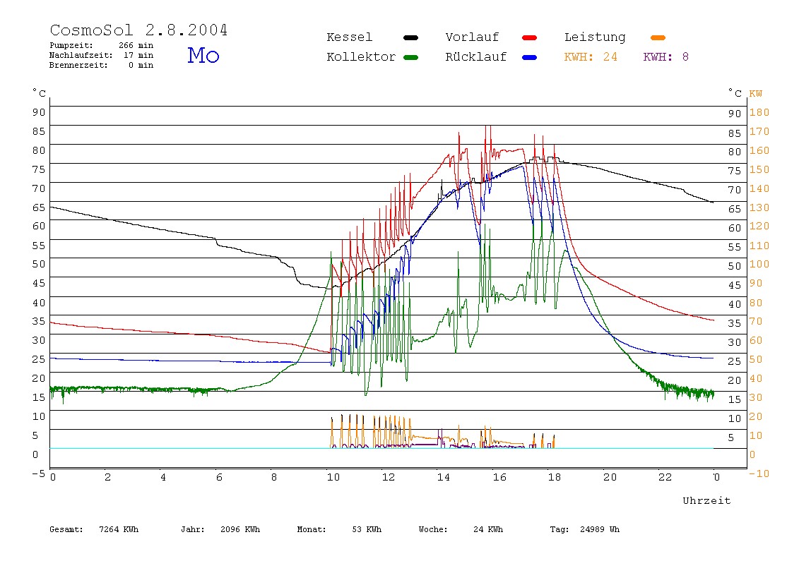Click the "Rücklauf" legend label
Screen dimensions: 811x573
click(x=476, y=57)
